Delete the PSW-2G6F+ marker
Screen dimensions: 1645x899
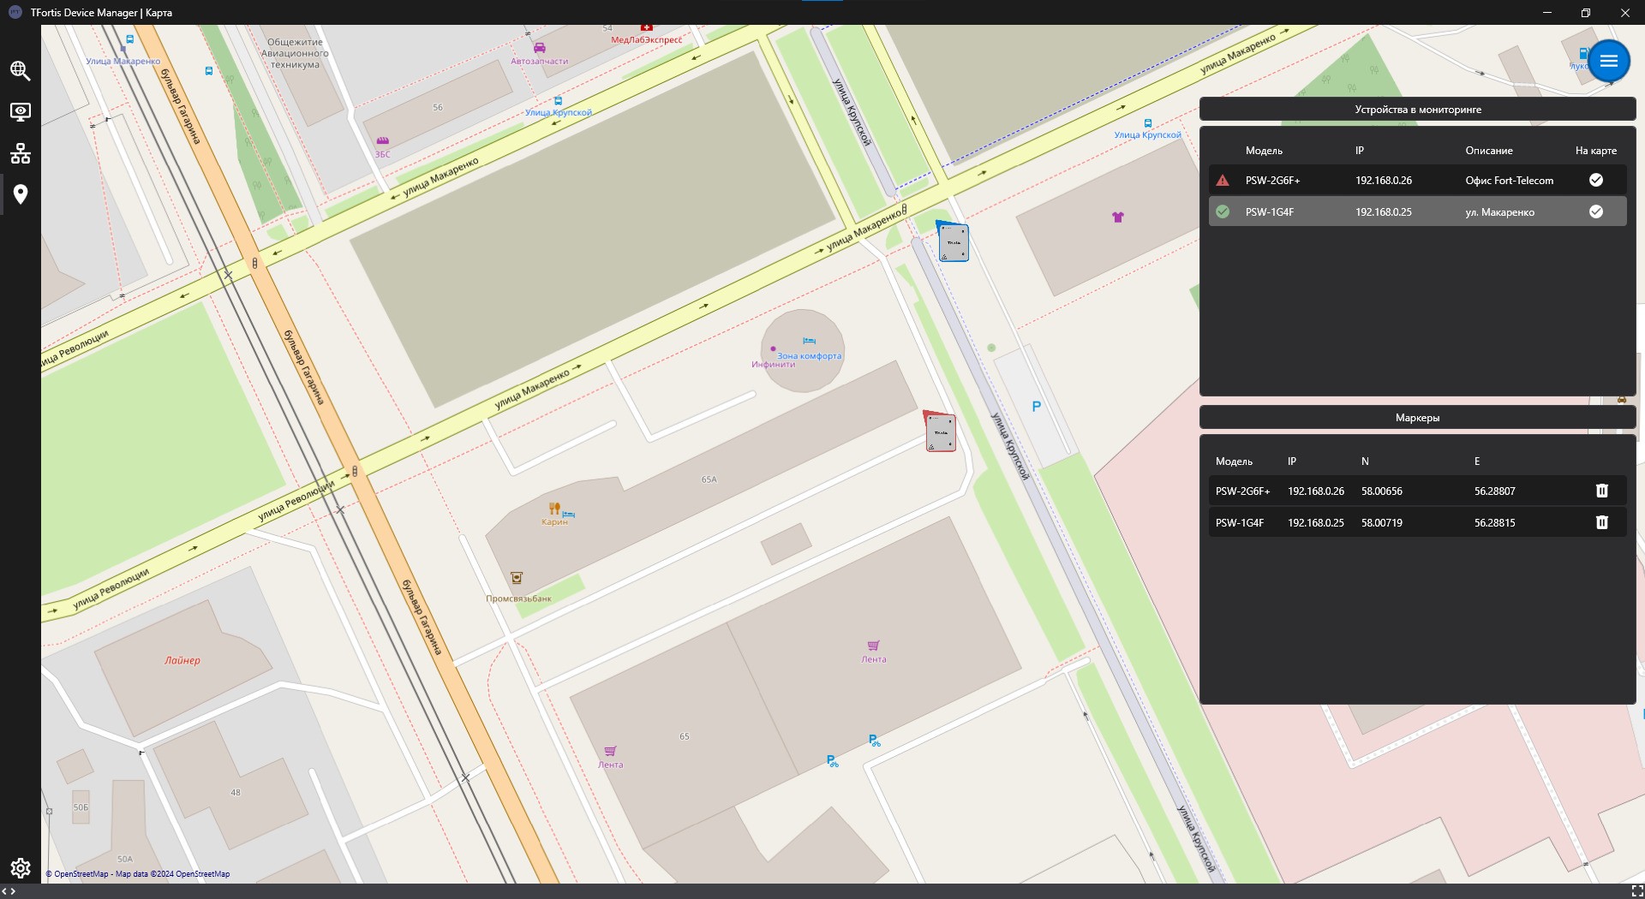point(1602,491)
